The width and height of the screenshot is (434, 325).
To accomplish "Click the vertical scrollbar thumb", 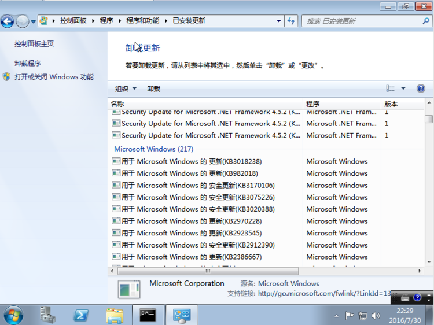I will [x=429, y=119].
